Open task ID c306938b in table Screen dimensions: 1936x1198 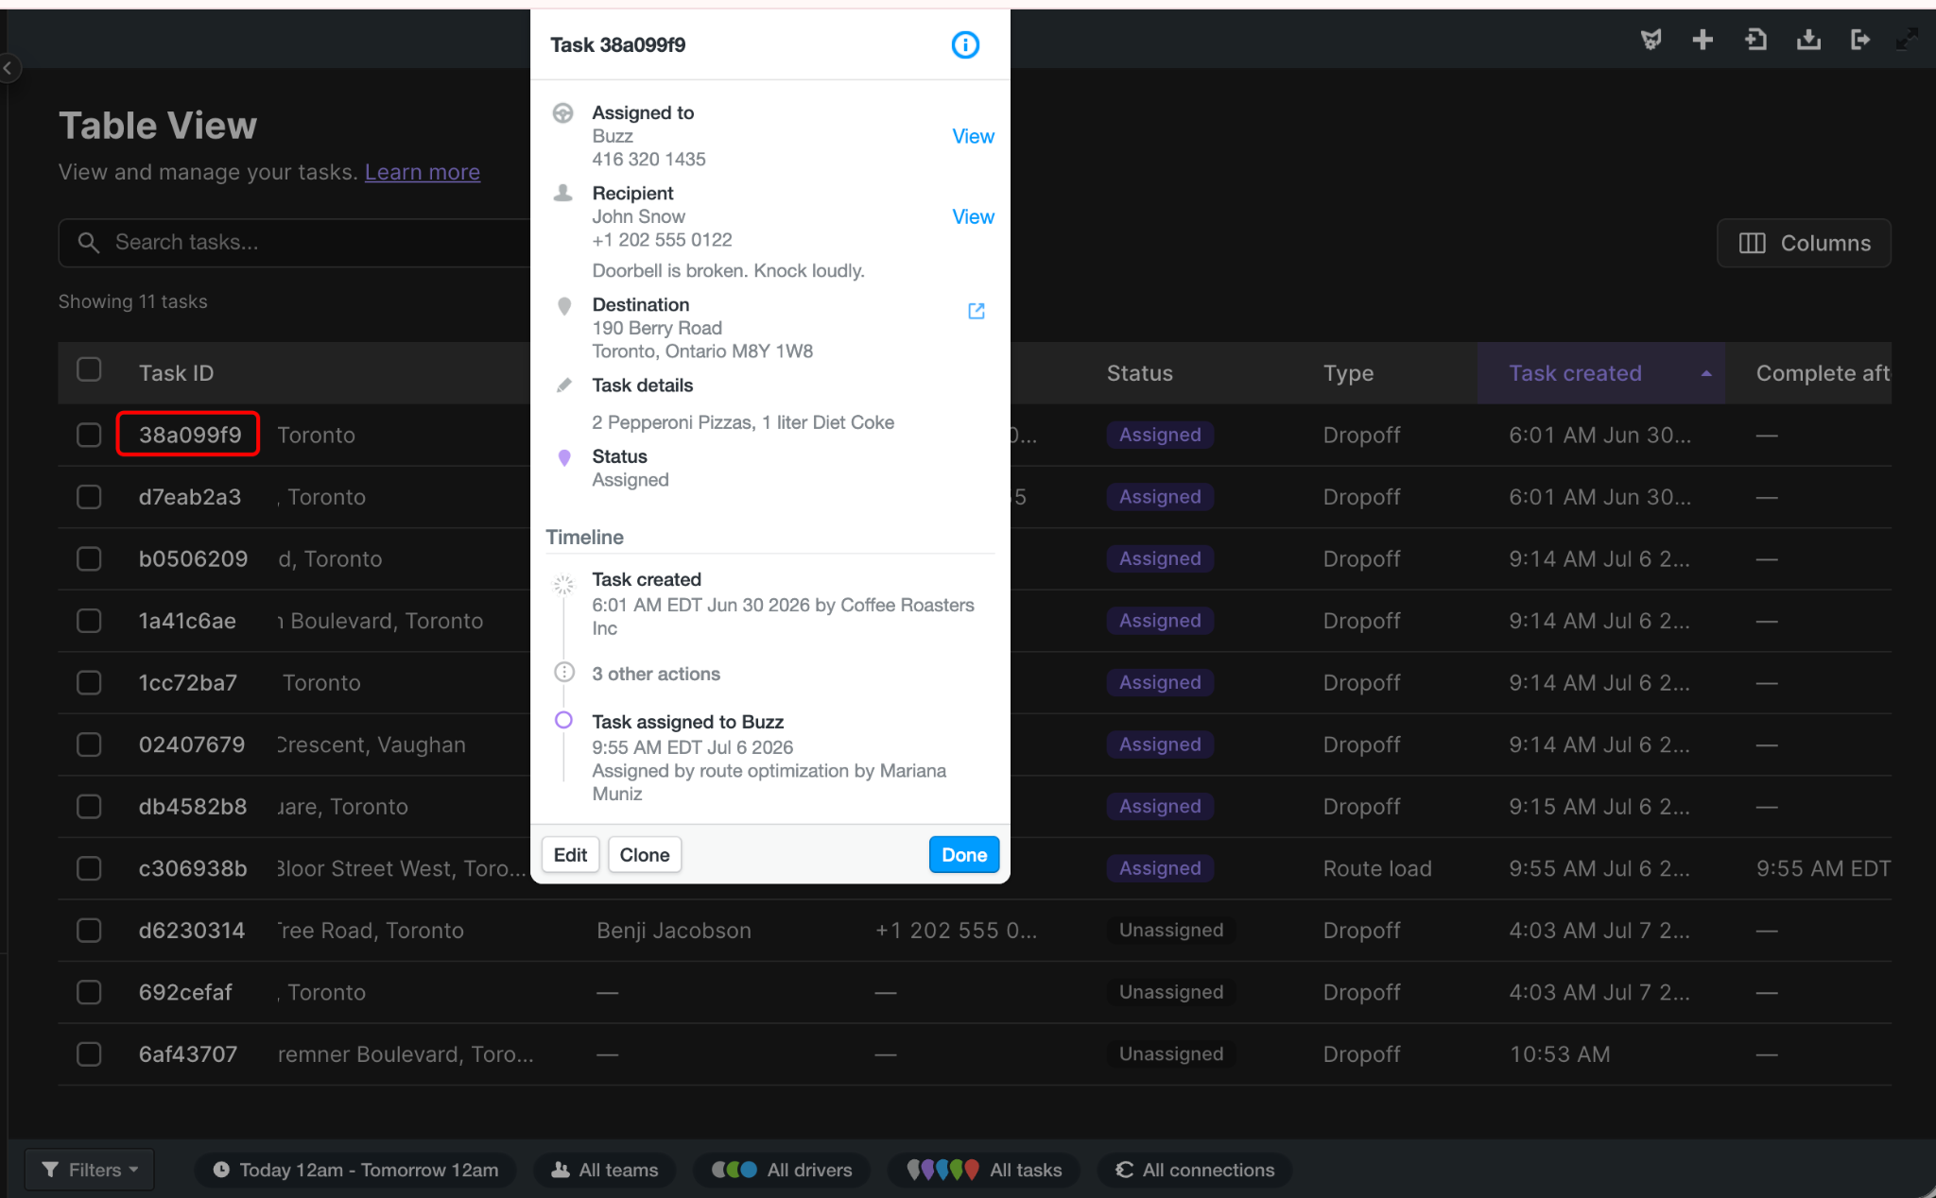click(x=193, y=868)
